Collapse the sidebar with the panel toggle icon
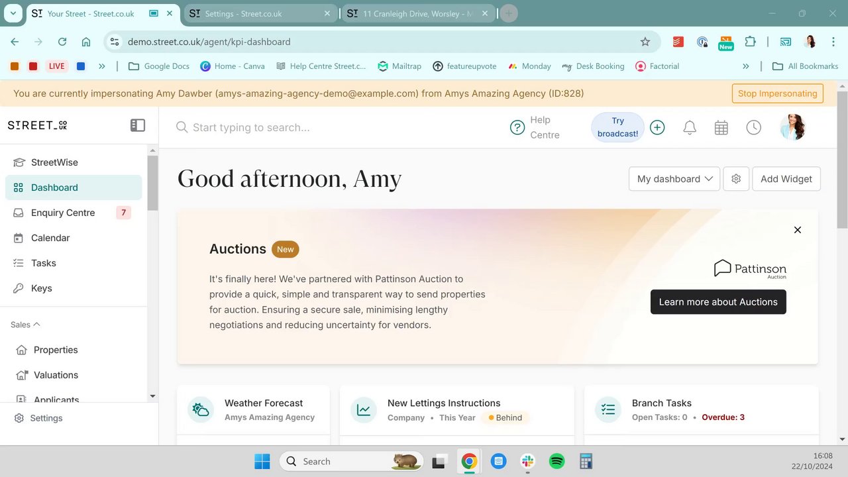 [138, 125]
